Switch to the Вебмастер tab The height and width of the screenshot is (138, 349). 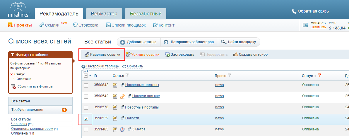tap(104, 14)
